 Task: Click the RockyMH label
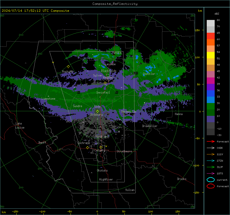coord(67,72)
